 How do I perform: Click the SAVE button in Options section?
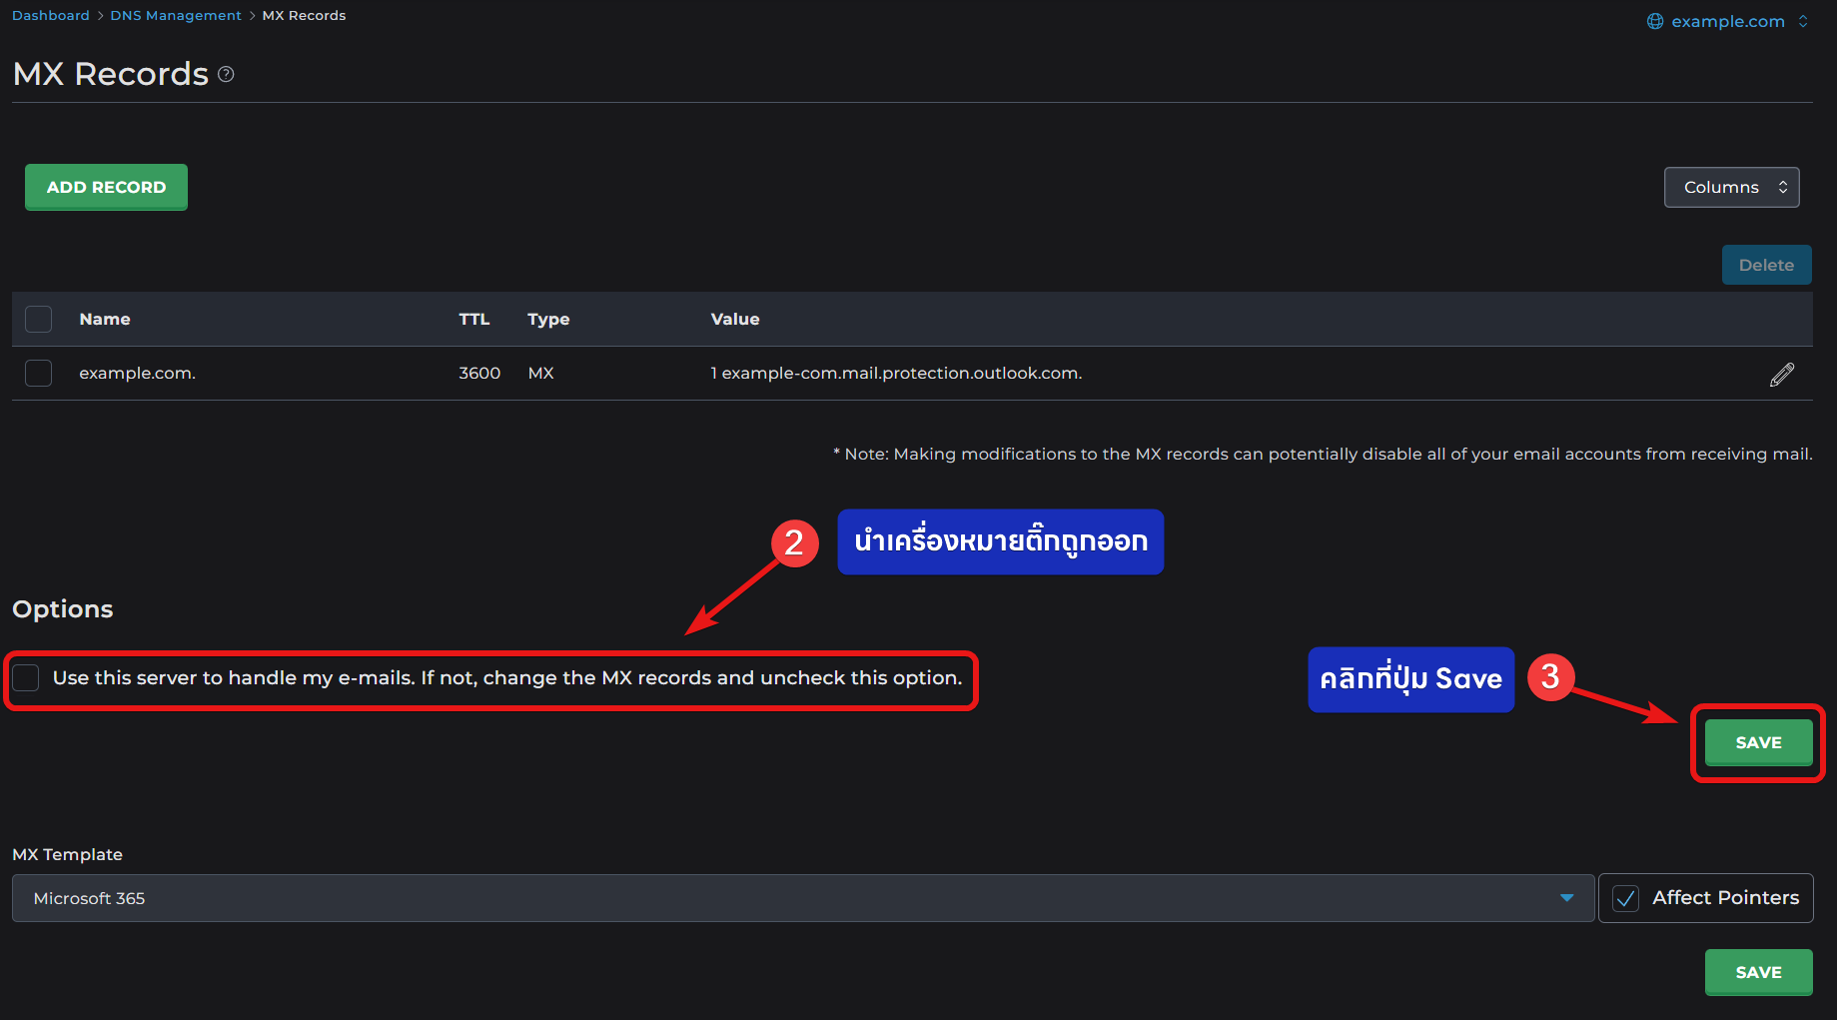pos(1758,742)
